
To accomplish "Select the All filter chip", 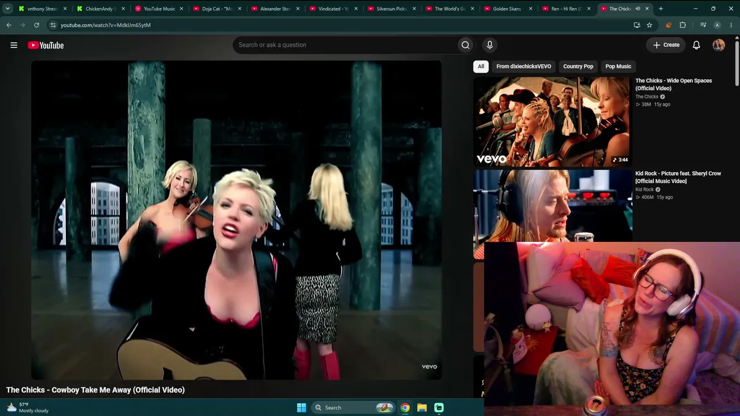I will [480, 66].
